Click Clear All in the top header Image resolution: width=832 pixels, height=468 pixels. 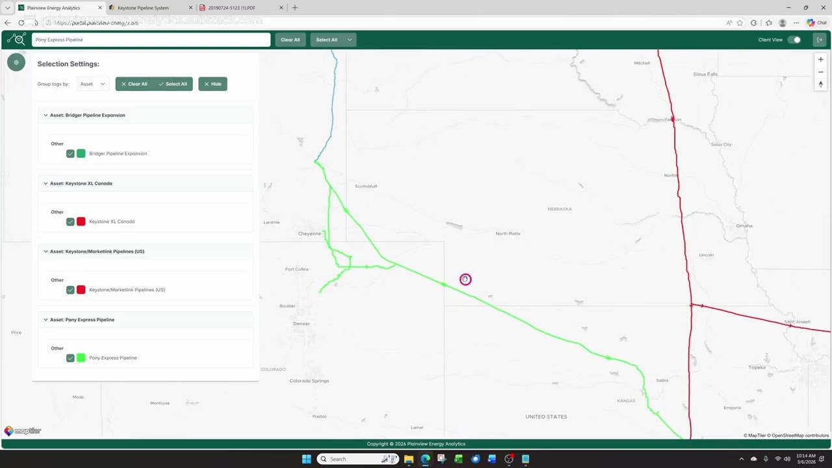(x=291, y=40)
